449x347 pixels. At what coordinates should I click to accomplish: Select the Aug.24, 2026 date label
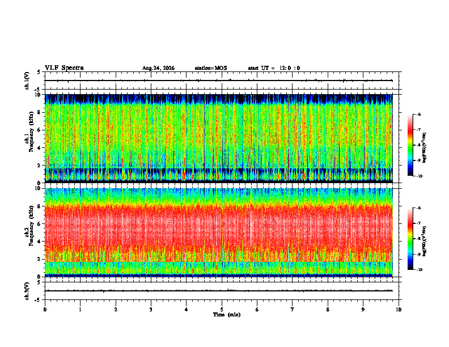158,68
